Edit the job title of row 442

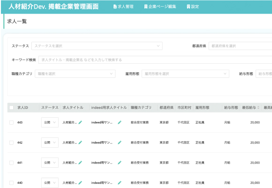80,143
